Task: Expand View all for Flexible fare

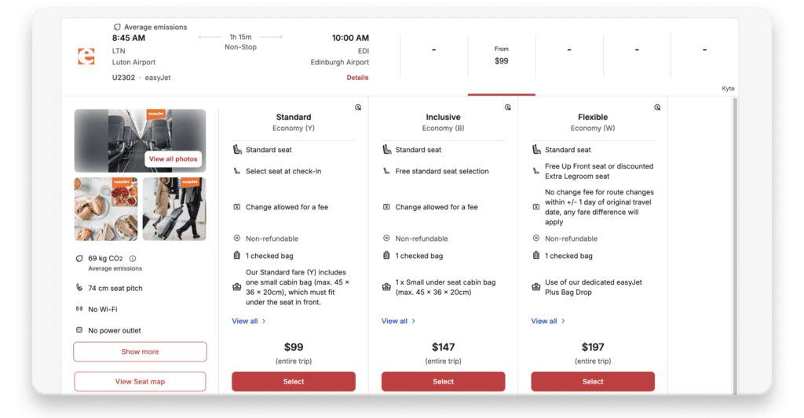Action: click(548, 321)
